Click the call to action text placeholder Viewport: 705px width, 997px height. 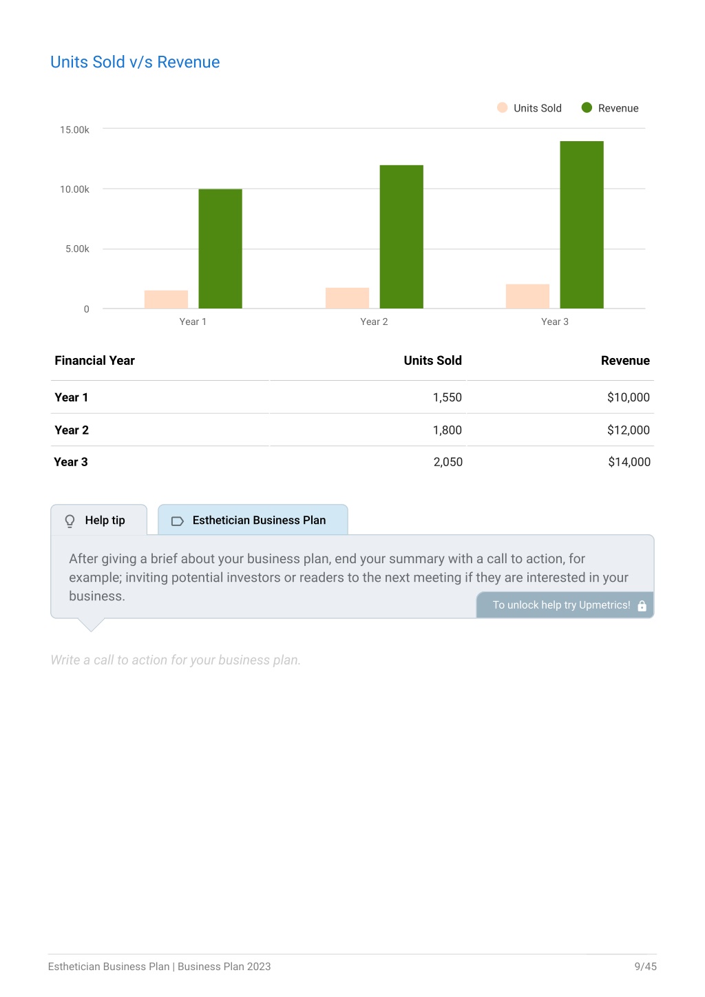point(176,660)
